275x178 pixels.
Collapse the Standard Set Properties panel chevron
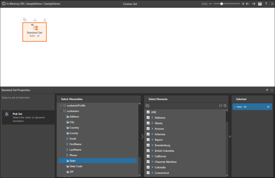tap(271, 90)
